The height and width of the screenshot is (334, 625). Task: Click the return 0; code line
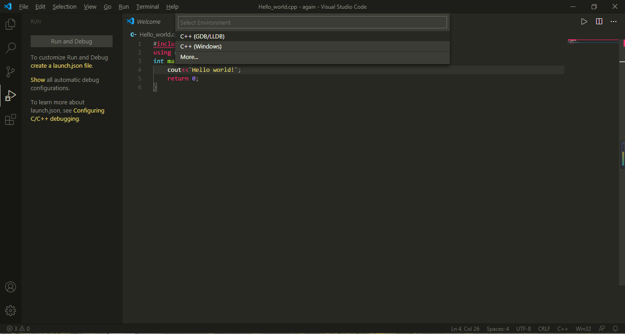pyautogui.click(x=183, y=79)
